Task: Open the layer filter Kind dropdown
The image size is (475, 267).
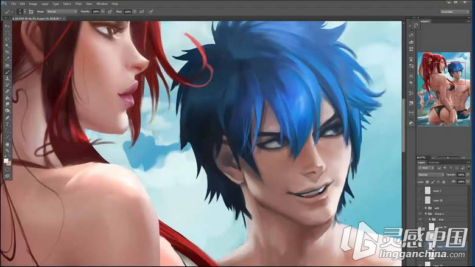Action: coord(426,167)
